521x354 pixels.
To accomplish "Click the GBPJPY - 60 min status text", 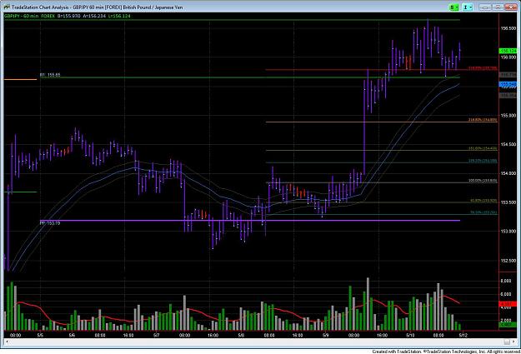I will tap(22, 16).
